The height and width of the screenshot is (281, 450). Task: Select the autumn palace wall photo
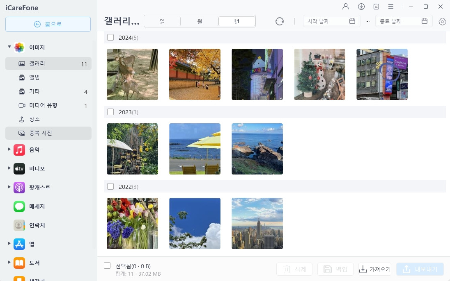click(195, 74)
